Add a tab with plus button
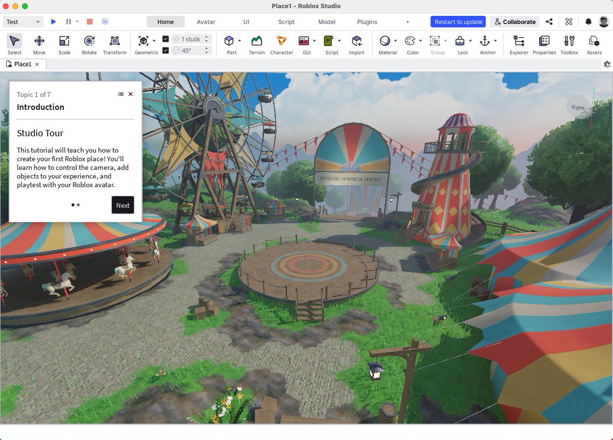Viewport: 613px width, 440px height. [407, 22]
